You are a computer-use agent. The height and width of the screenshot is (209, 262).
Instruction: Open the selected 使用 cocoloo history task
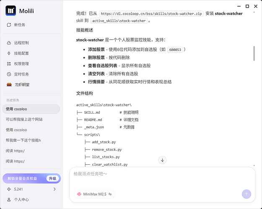pyautogui.click(x=31, y=109)
